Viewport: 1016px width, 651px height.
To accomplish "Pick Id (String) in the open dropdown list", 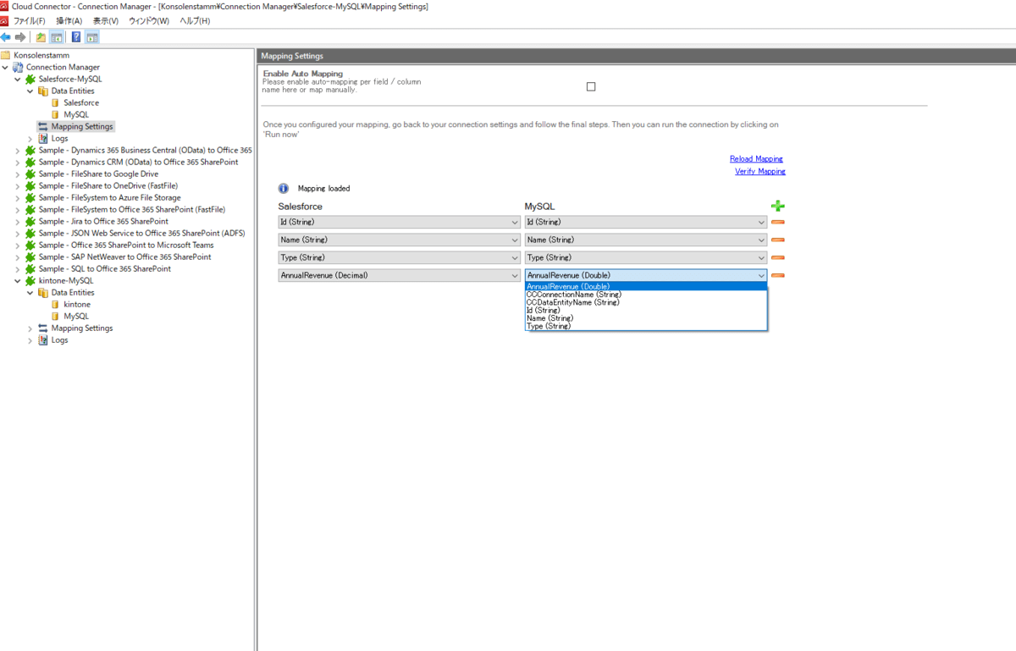I will coord(646,310).
